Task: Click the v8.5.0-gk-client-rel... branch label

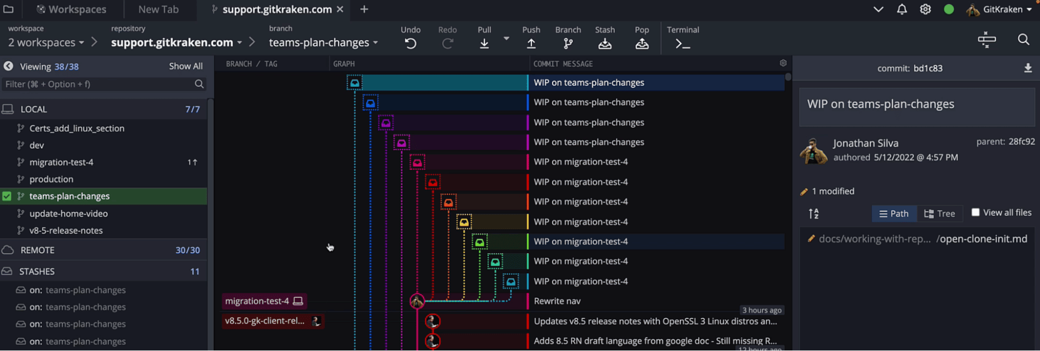Action: click(x=273, y=321)
